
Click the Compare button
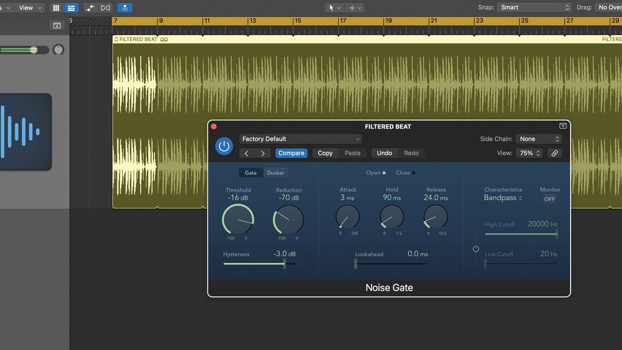[x=291, y=153]
